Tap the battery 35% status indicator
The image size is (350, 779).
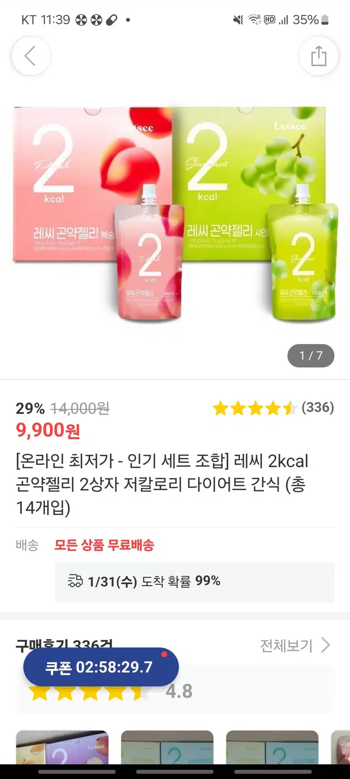point(310,20)
